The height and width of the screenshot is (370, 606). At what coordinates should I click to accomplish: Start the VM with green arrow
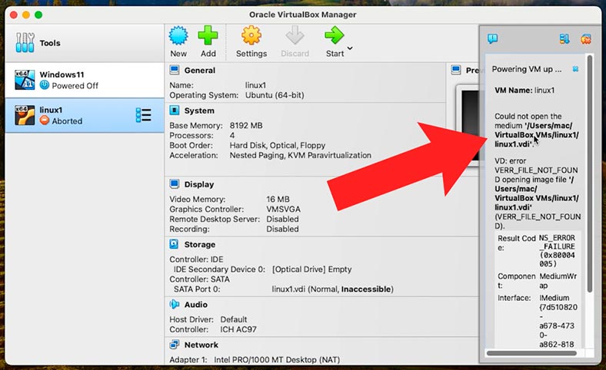[x=335, y=35]
